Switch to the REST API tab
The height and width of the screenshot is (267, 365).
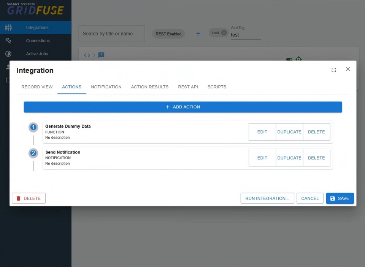tap(188, 87)
